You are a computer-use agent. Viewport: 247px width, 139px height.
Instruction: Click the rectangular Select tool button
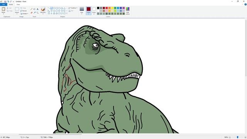click(x=17, y=9)
